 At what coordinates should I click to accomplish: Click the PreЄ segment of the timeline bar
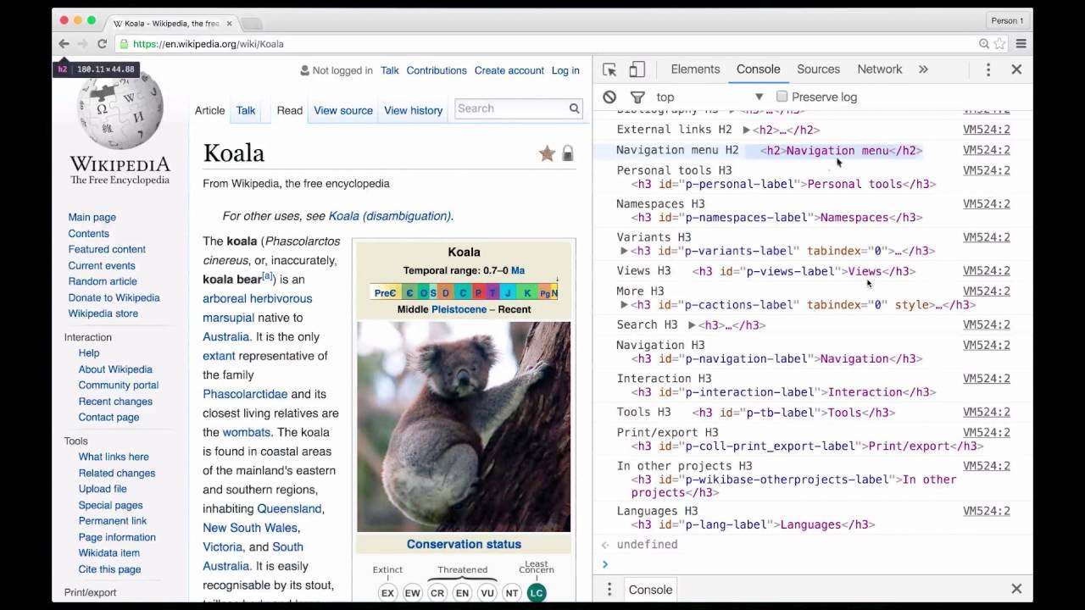pos(385,293)
